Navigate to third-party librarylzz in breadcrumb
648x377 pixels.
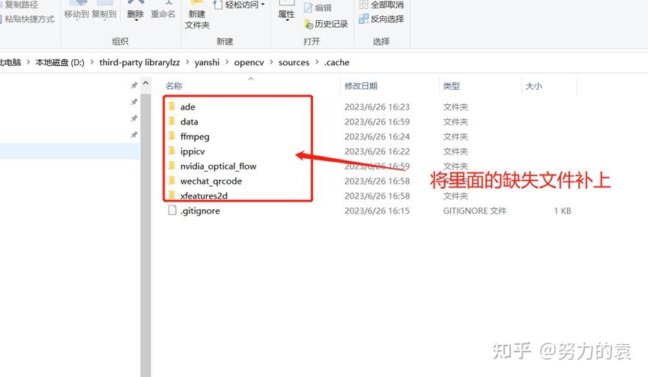(x=139, y=62)
